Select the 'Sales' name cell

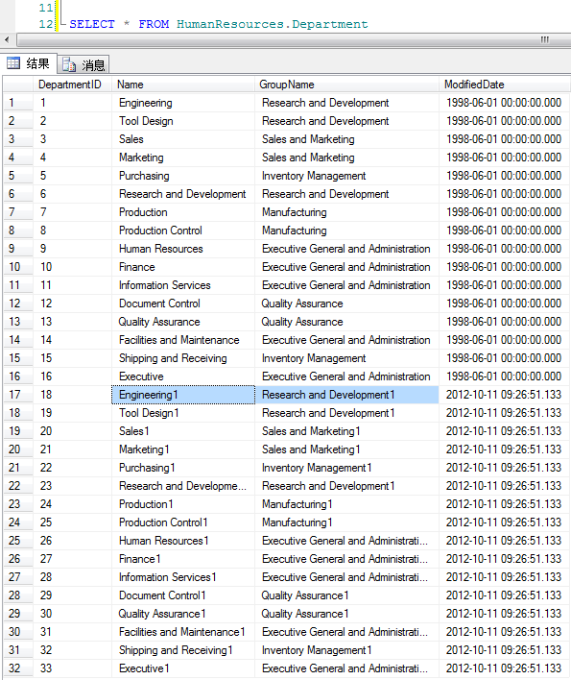coord(183,139)
